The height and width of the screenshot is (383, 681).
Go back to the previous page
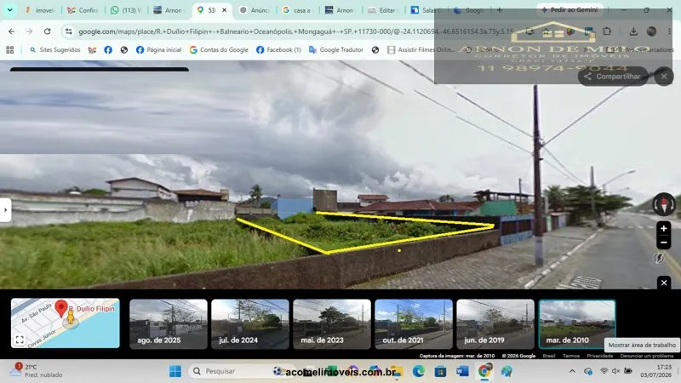click(11, 31)
